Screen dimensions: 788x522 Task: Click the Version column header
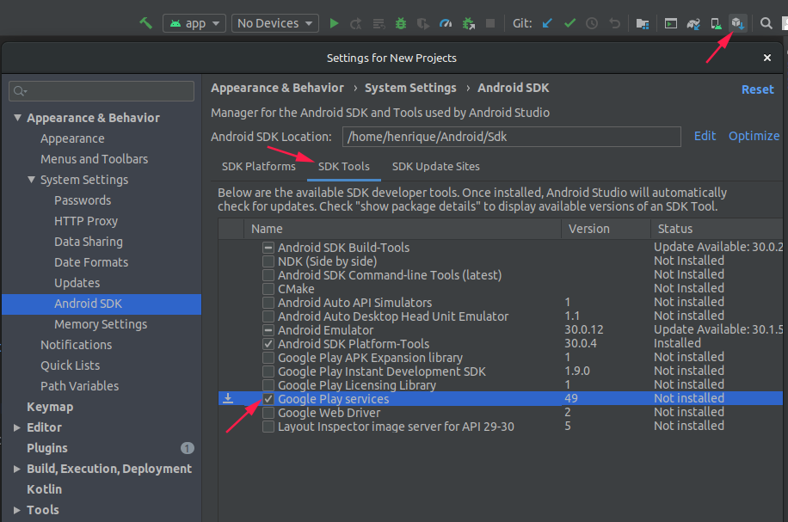pos(606,229)
